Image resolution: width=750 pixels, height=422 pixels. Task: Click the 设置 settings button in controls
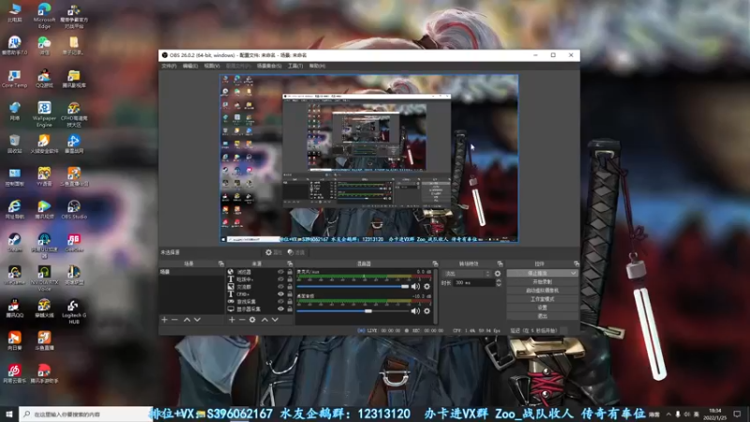(x=542, y=308)
